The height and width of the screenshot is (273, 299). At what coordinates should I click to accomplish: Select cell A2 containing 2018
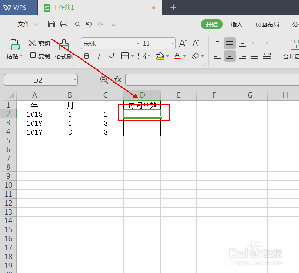coord(34,114)
